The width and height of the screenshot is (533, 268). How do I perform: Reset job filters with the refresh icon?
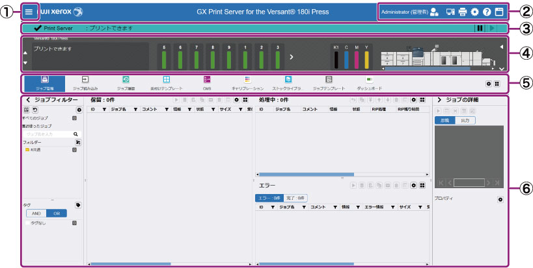pos(34,110)
